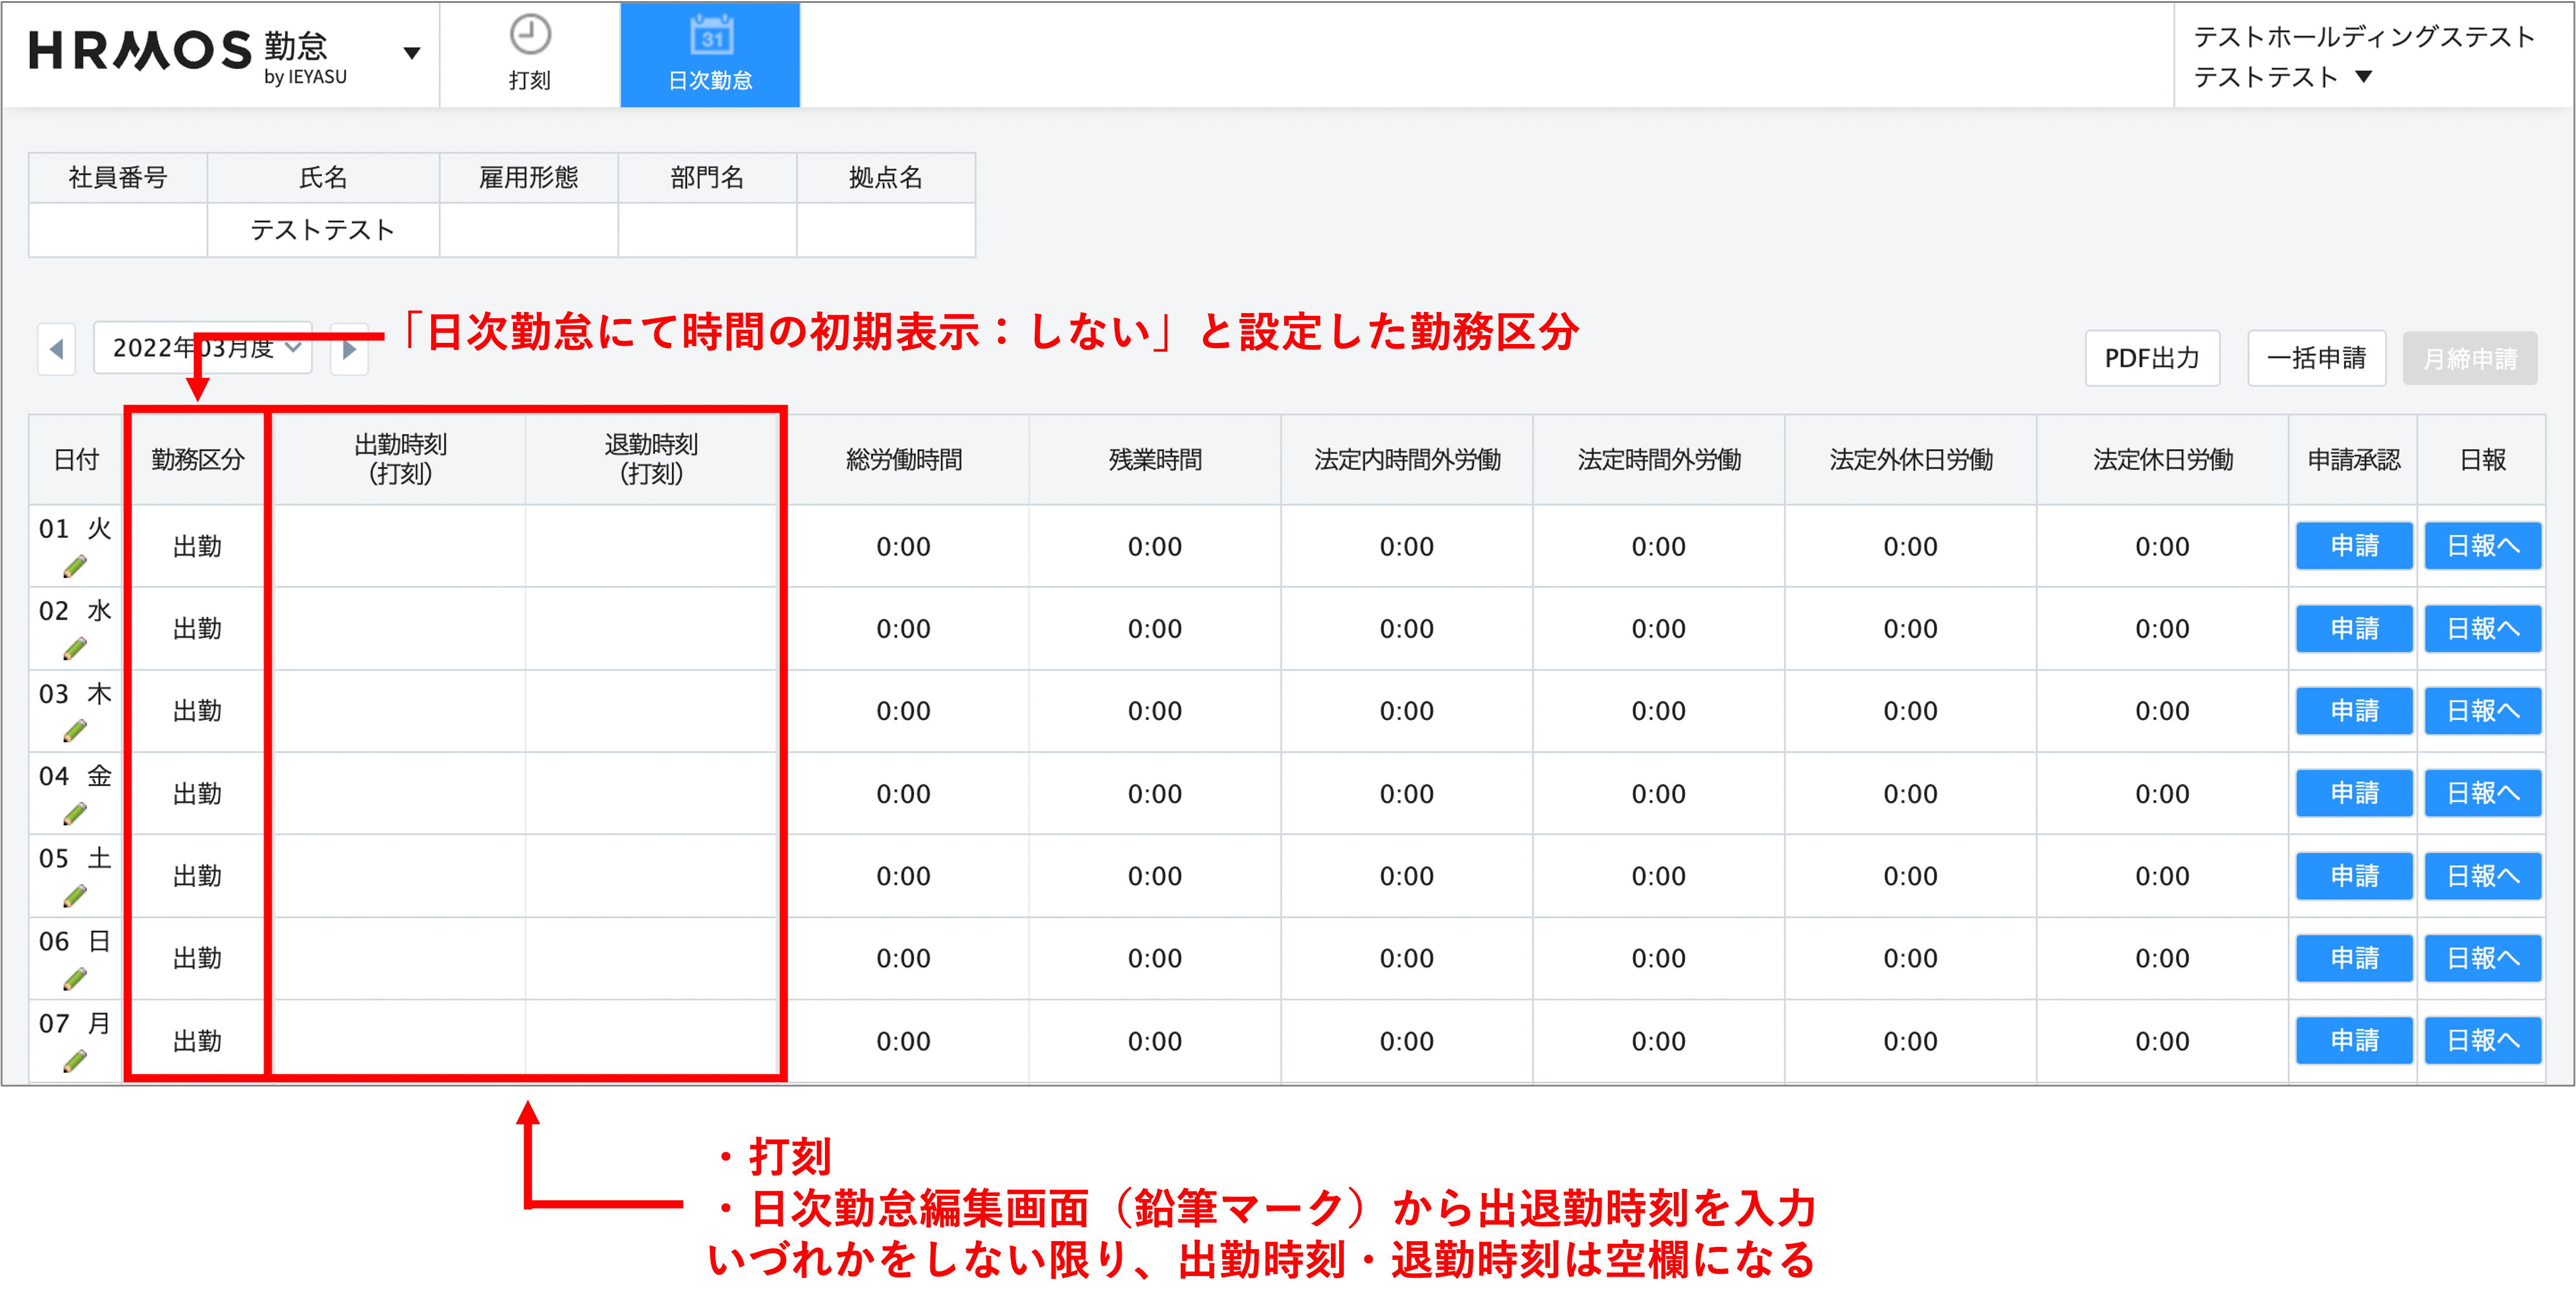Image resolution: width=2576 pixels, height=1314 pixels.
Task: Edit attendance via pencil icon for 04 金
Action: coord(75,814)
